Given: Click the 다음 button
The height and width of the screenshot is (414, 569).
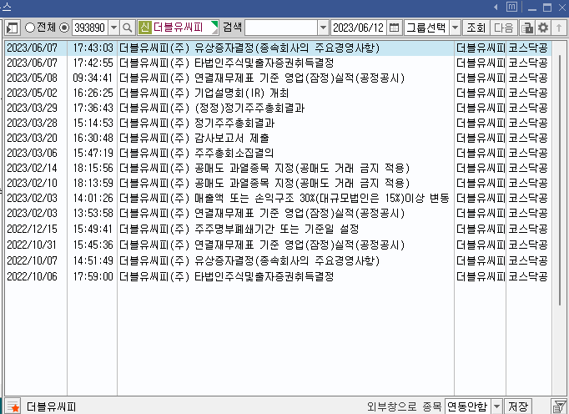Looking at the screenshot, I should pyautogui.click(x=504, y=28).
